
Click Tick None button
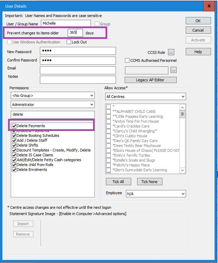149,182
